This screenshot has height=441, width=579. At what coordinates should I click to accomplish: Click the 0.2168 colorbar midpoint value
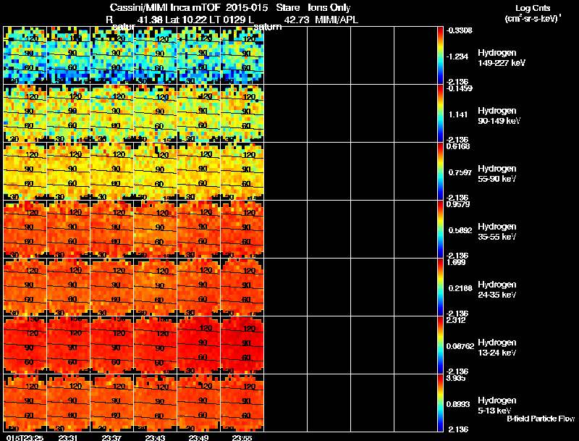(x=460, y=288)
